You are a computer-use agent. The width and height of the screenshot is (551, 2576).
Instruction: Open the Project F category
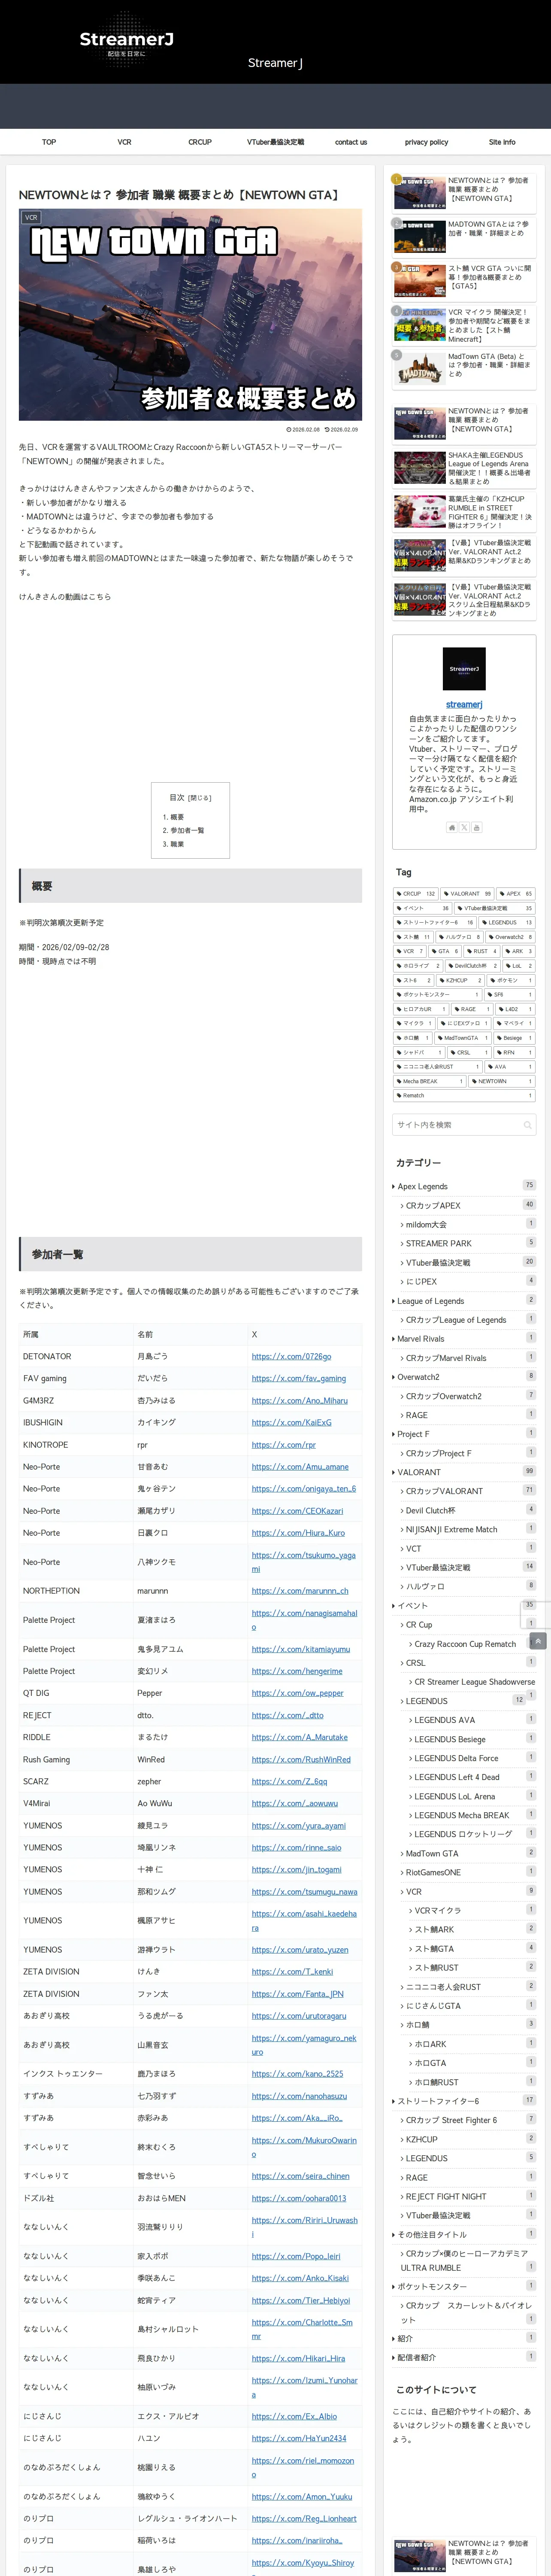pos(413,1434)
